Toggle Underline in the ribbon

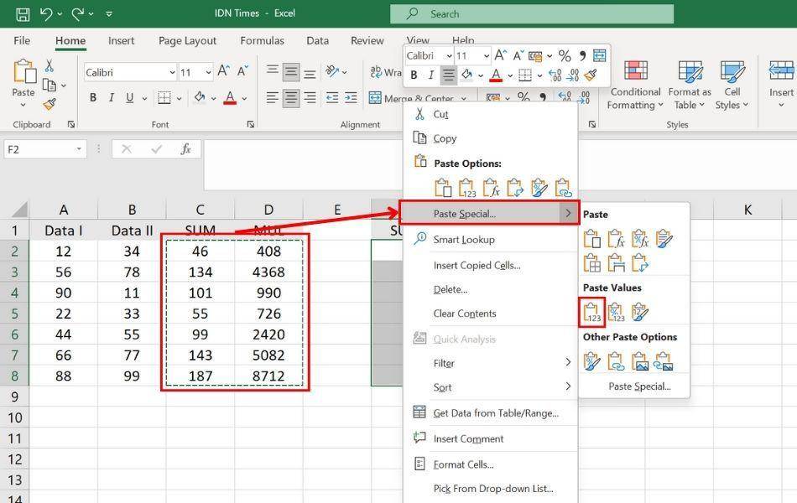[x=129, y=97]
